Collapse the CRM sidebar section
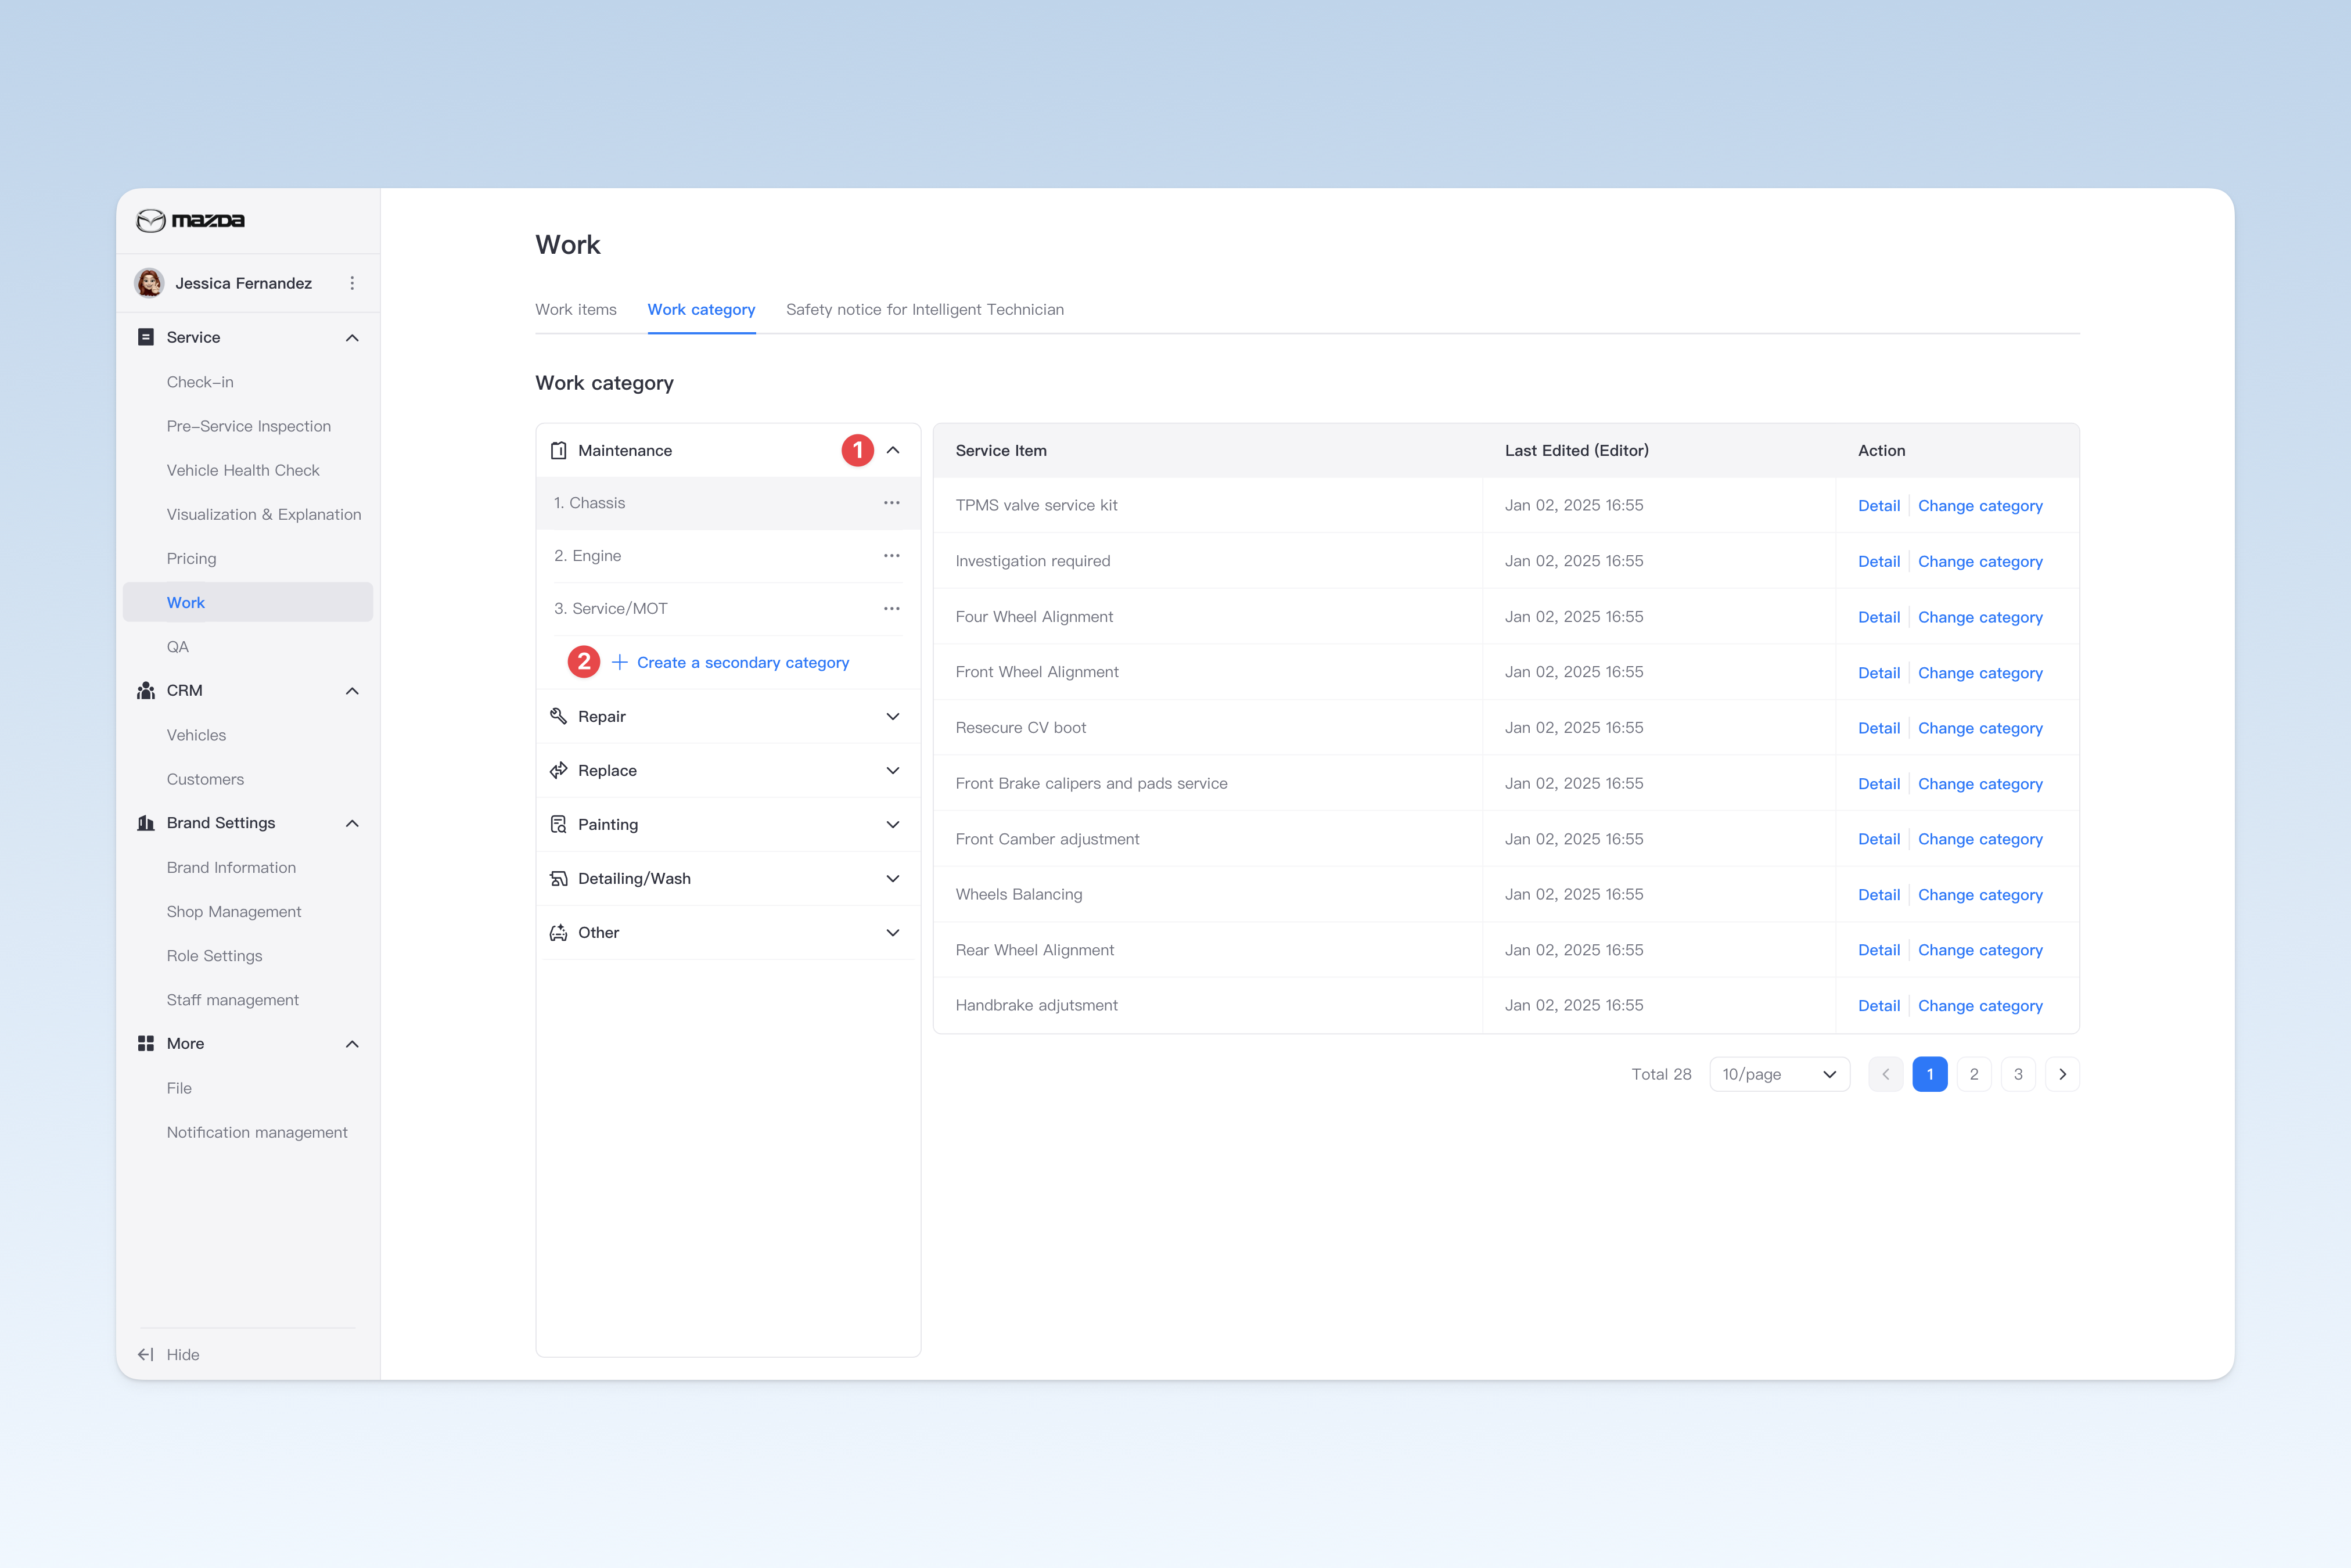The width and height of the screenshot is (2351, 1568). (x=352, y=691)
